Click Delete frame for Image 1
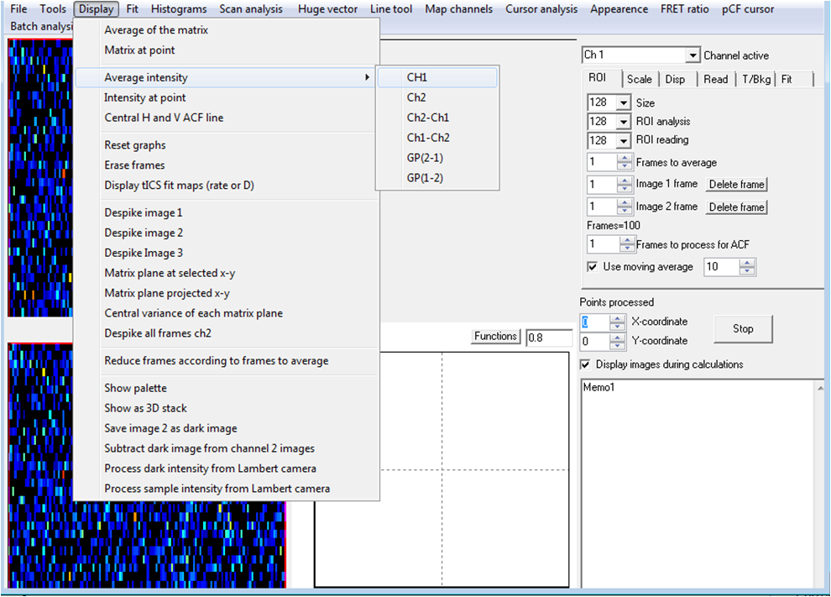The height and width of the screenshot is (597, 831). point(736,185)
